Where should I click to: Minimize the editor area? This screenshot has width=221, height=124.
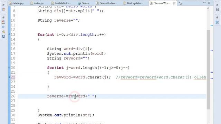204,2
